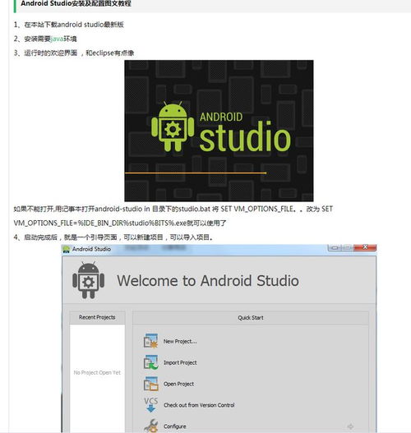
Task: Select the Import Project label
Action: [x=180, y=362]
